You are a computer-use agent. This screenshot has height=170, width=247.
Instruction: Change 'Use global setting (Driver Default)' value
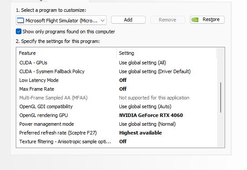[155, 71]
